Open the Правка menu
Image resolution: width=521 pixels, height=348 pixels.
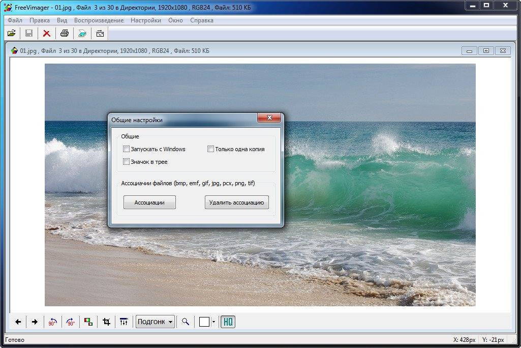[x=40, y=20]
